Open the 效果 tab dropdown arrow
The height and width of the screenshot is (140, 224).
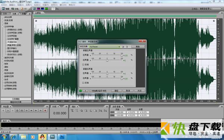click(x=18, y=14)
